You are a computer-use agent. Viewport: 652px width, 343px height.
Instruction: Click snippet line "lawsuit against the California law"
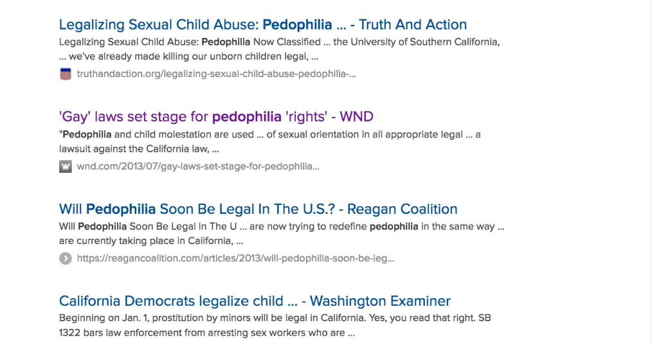click(x=140, y=149)
